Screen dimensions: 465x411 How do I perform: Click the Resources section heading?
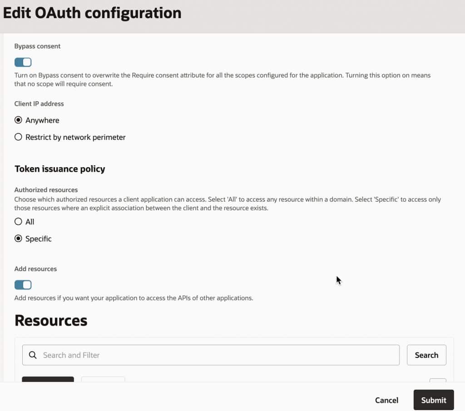(x=51, y=321)
